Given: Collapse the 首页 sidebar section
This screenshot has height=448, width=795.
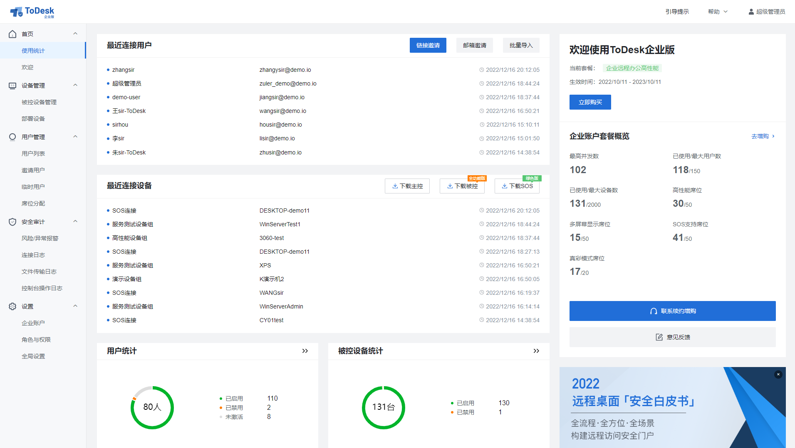Looking at the screenshot, I should coord(75,34).
